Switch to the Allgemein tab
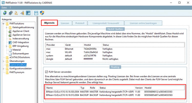 click(49, 23)
